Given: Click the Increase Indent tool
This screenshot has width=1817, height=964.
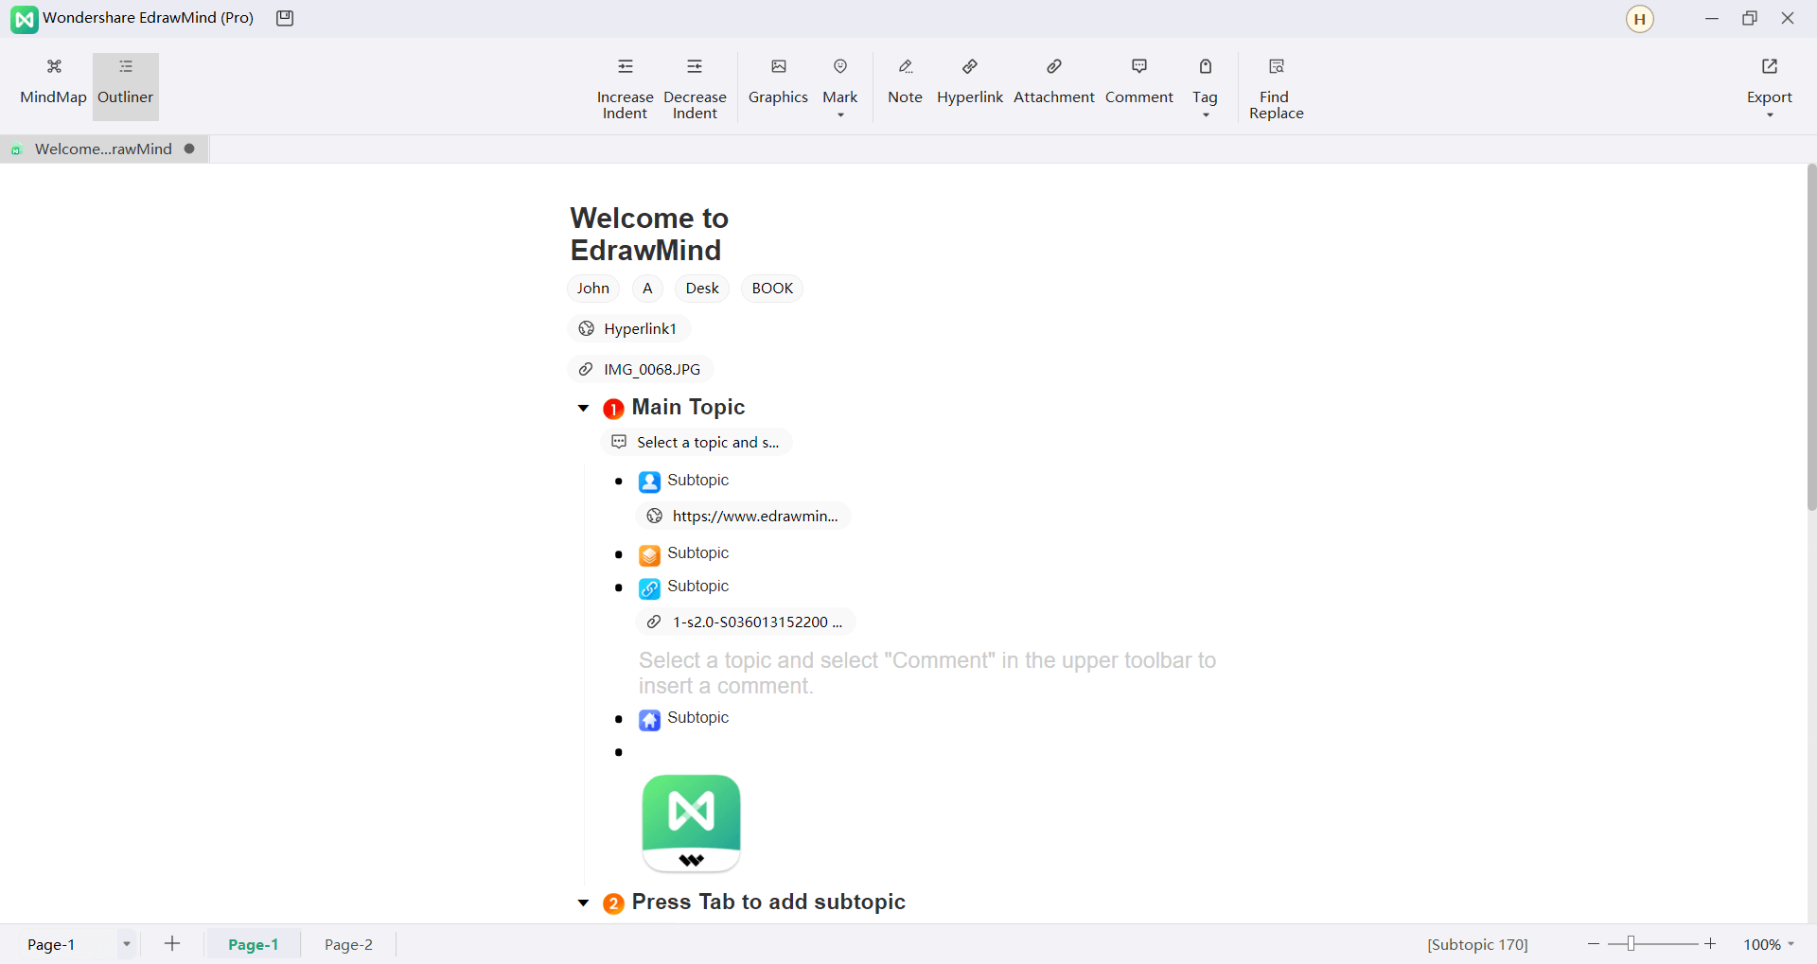Looking at the screenshot, I should pyautogui.click(x=625, y=89).
